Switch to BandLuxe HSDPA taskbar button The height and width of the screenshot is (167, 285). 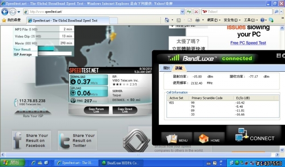(121, 163)
